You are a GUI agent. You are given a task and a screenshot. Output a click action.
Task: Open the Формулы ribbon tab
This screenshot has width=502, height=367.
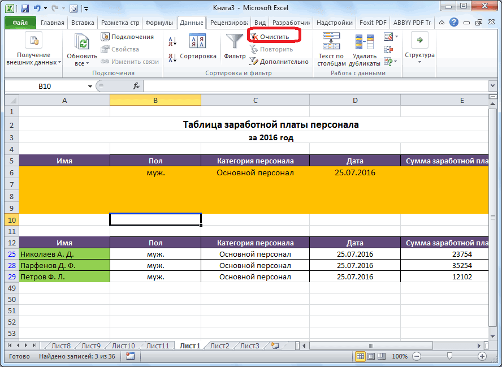pos(159,23)
